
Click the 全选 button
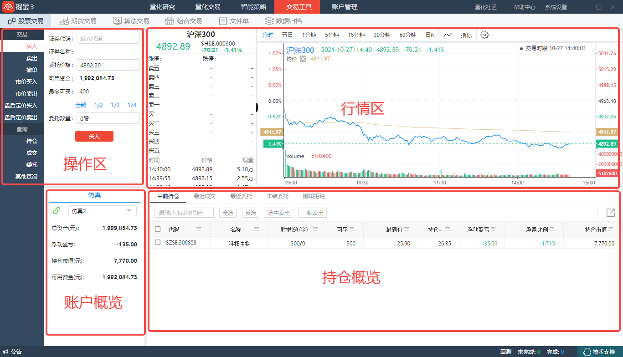pyautogui.click(x=228, y=213)
